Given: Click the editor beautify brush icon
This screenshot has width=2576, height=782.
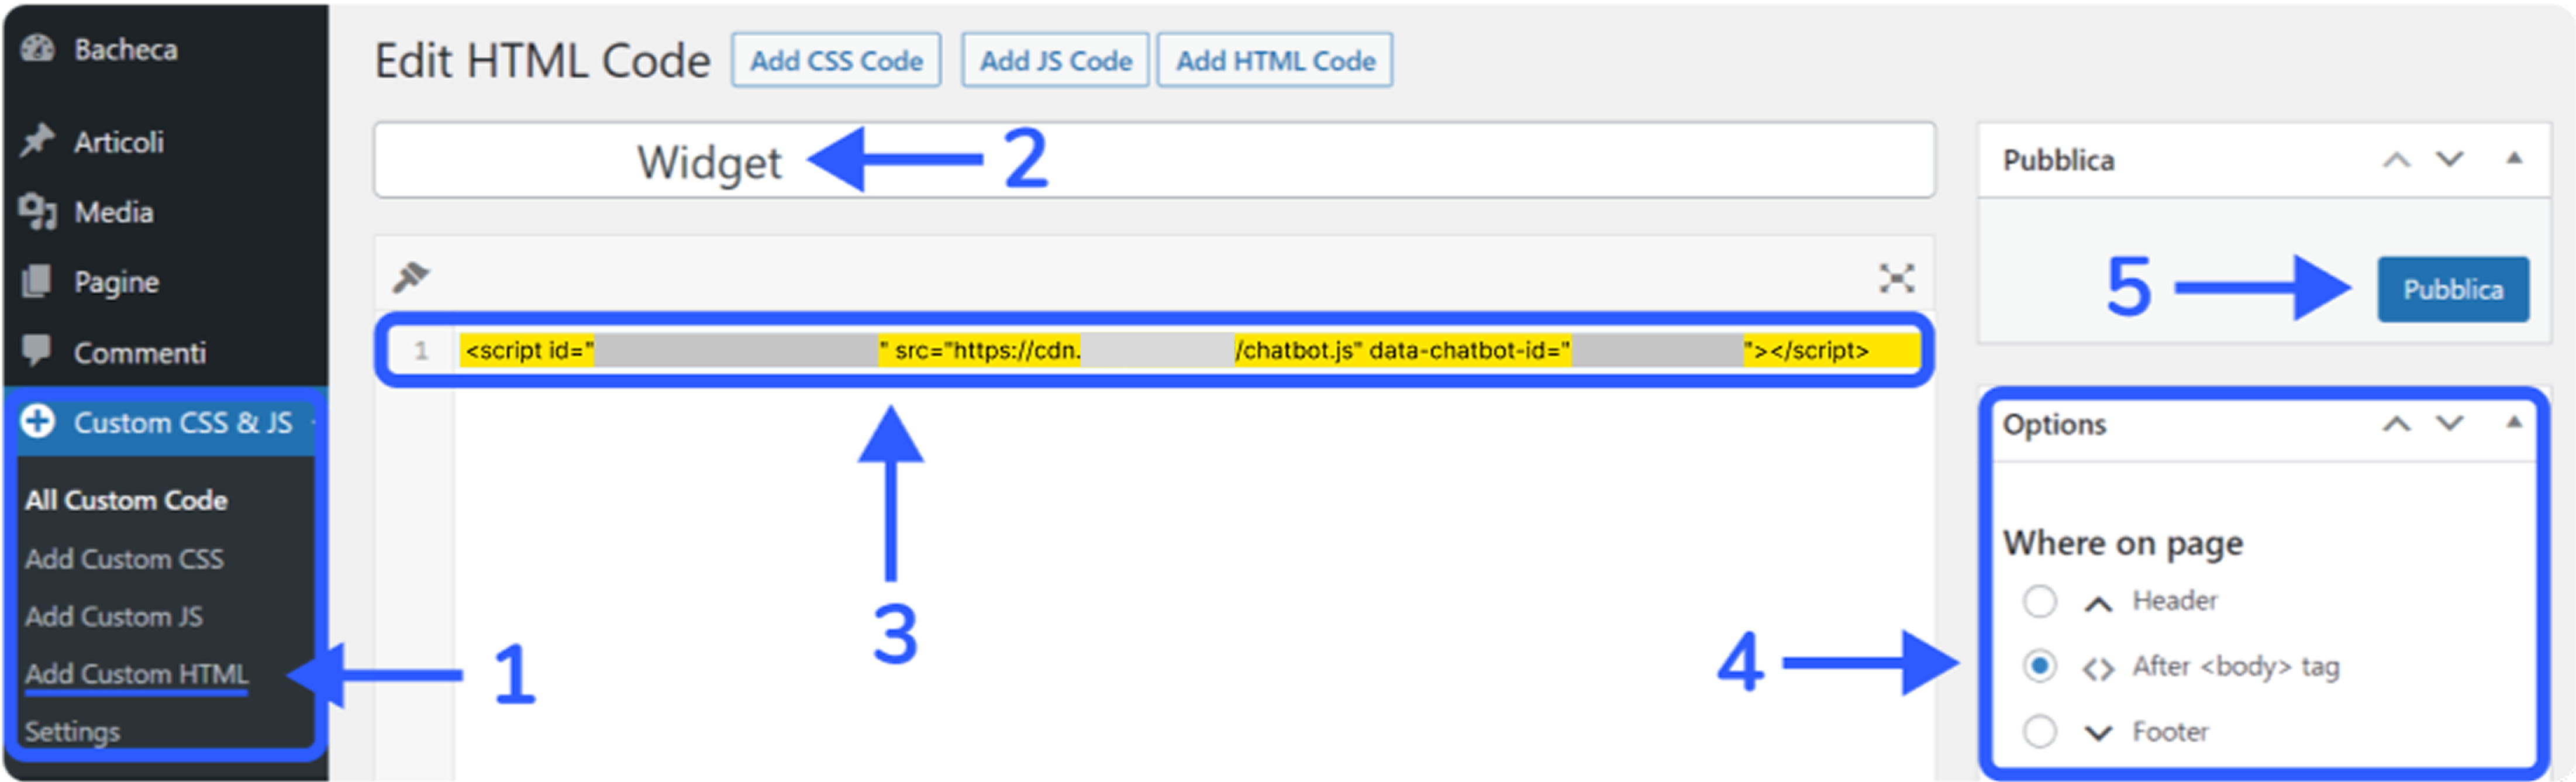Looking at the screenshot, I should (410, 277).
